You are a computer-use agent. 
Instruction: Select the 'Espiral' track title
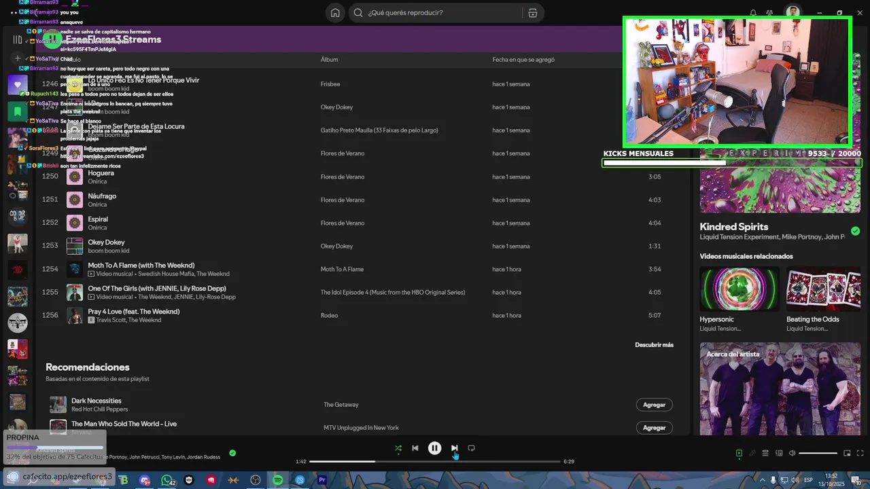pyautogui.click(x=98, y=219)
